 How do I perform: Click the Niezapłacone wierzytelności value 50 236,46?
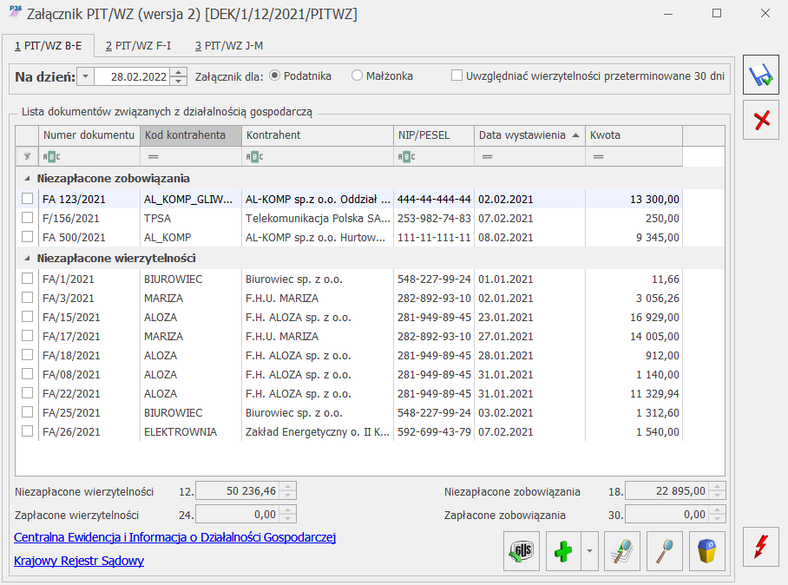click(x=238, y=490)
